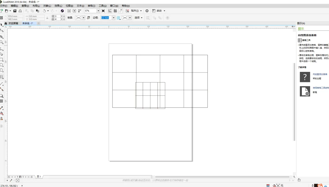Select the Zoom tool in toolbox
The image size is (329, 187).
tap(2, 42)
